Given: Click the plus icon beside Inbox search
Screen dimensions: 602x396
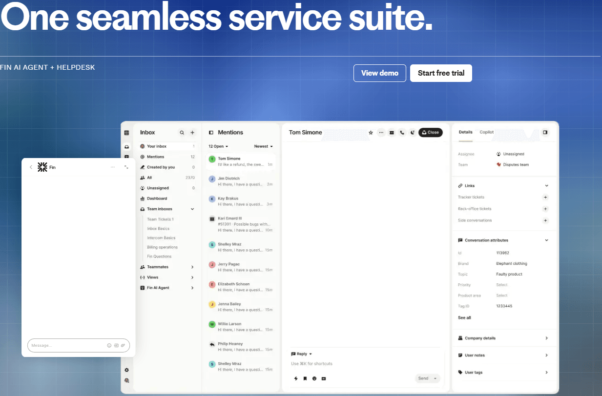Looking at the screenshot, I should point(192,133).
